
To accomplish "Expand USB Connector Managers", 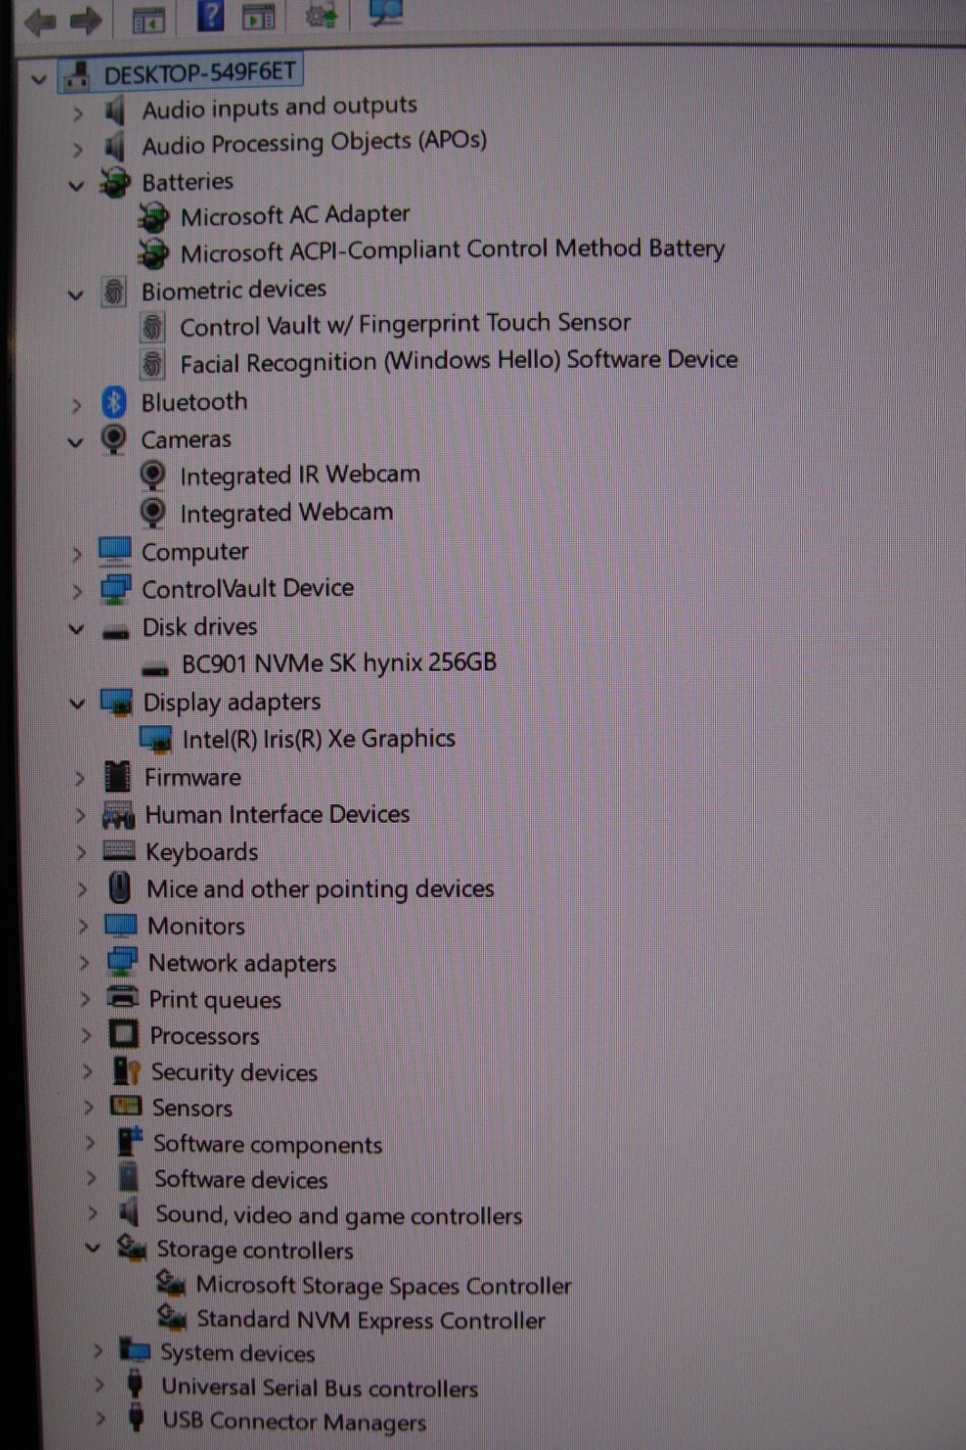I will 101,1418.
